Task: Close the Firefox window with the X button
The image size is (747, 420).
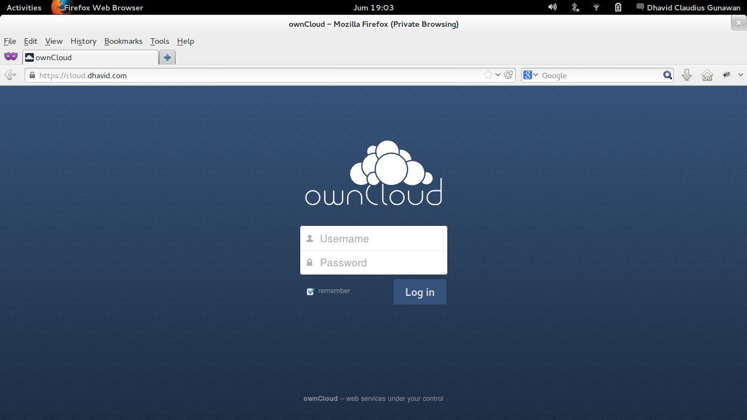Action: tap(739, 24)
